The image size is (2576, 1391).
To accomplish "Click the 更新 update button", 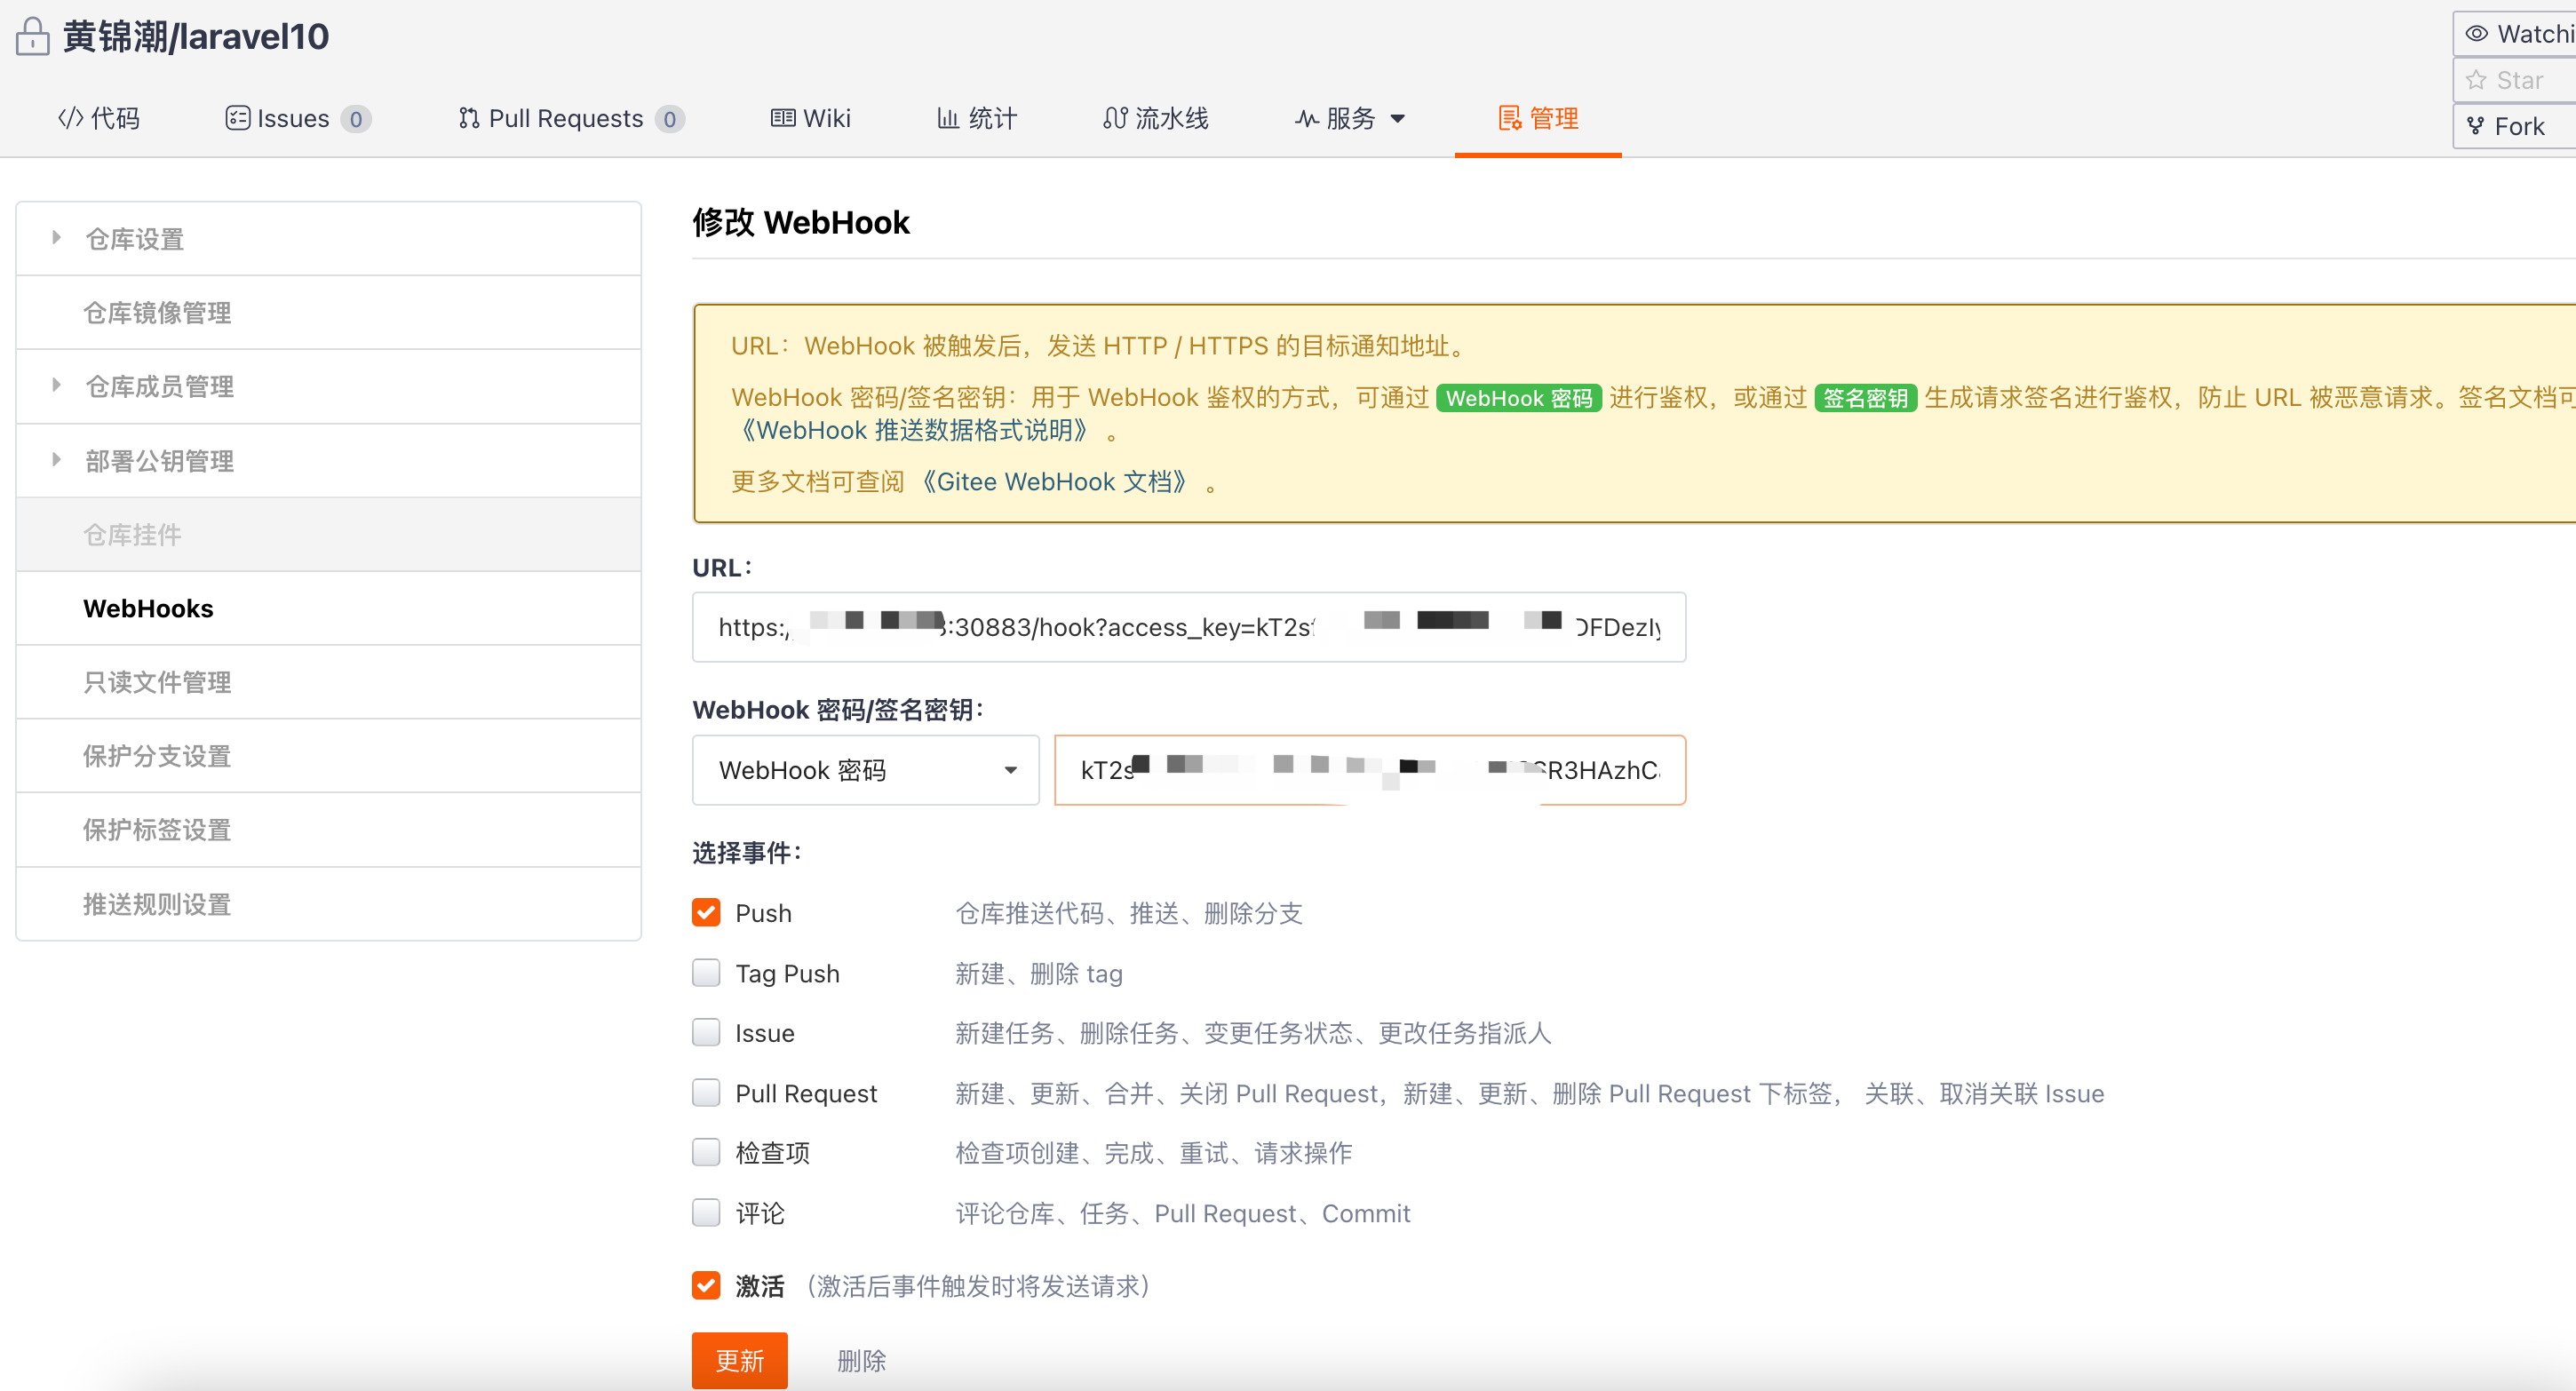I will [739, 1360].
